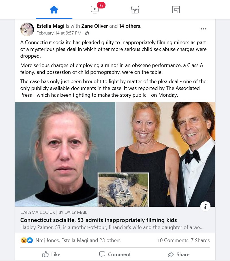This screenshot has width=230, height=261.
Task: Click the Daily Mail article image
Action: [x=115, y=154]
